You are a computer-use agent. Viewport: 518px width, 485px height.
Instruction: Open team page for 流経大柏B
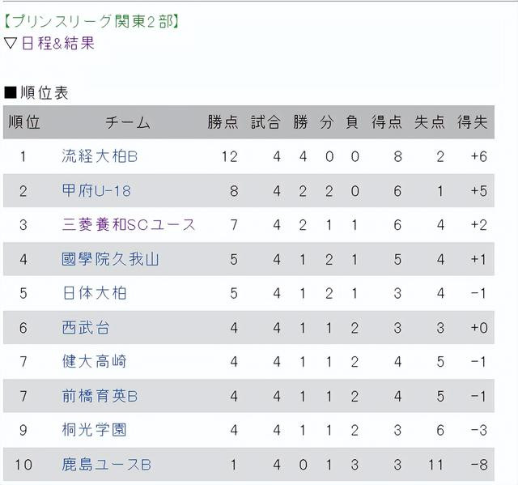point(100,156)
